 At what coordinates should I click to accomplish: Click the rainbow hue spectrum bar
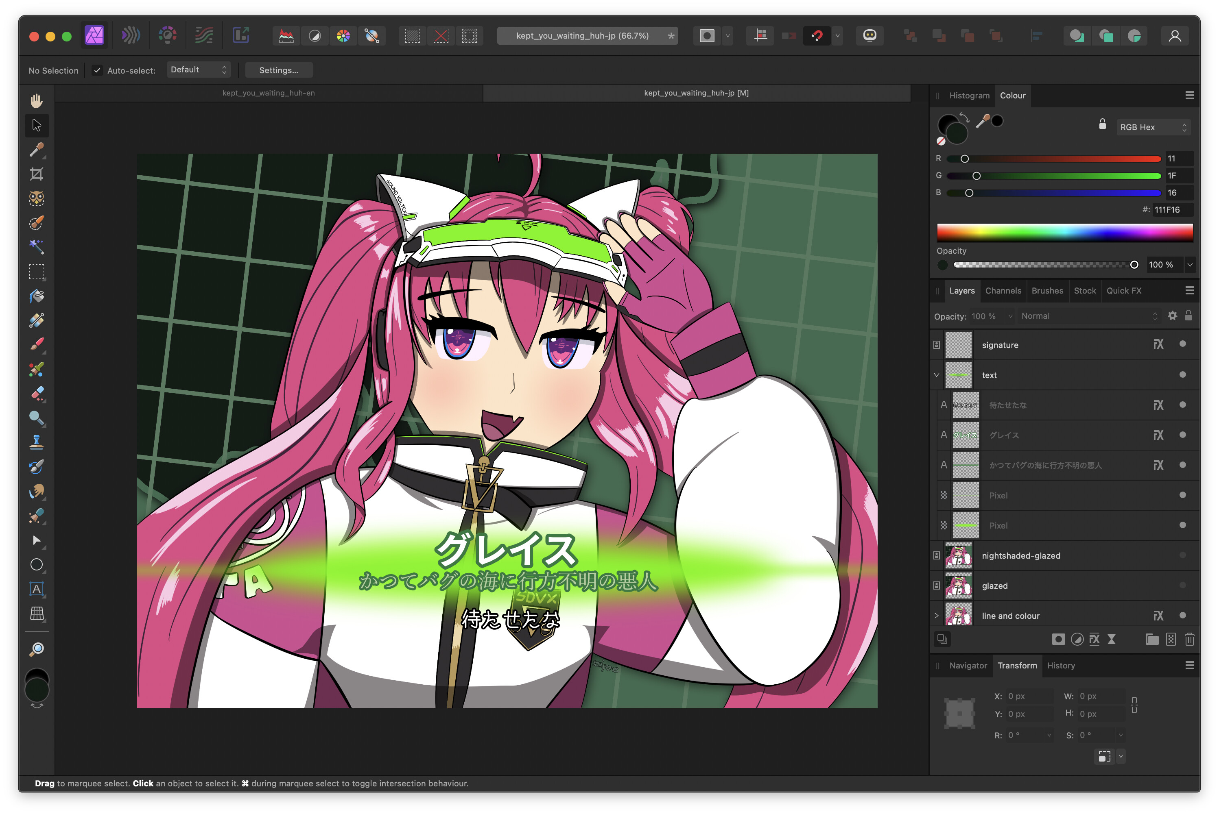click(1065, 232)
